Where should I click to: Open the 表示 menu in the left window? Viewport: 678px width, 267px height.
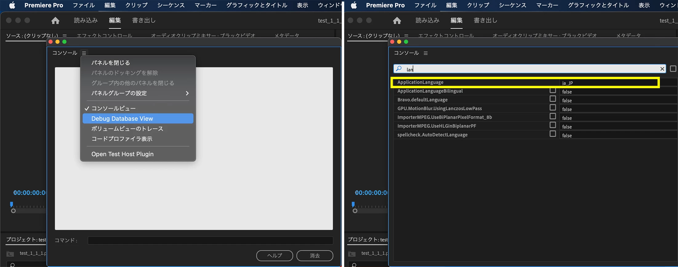pyautogui.click(x=303, y=5)
